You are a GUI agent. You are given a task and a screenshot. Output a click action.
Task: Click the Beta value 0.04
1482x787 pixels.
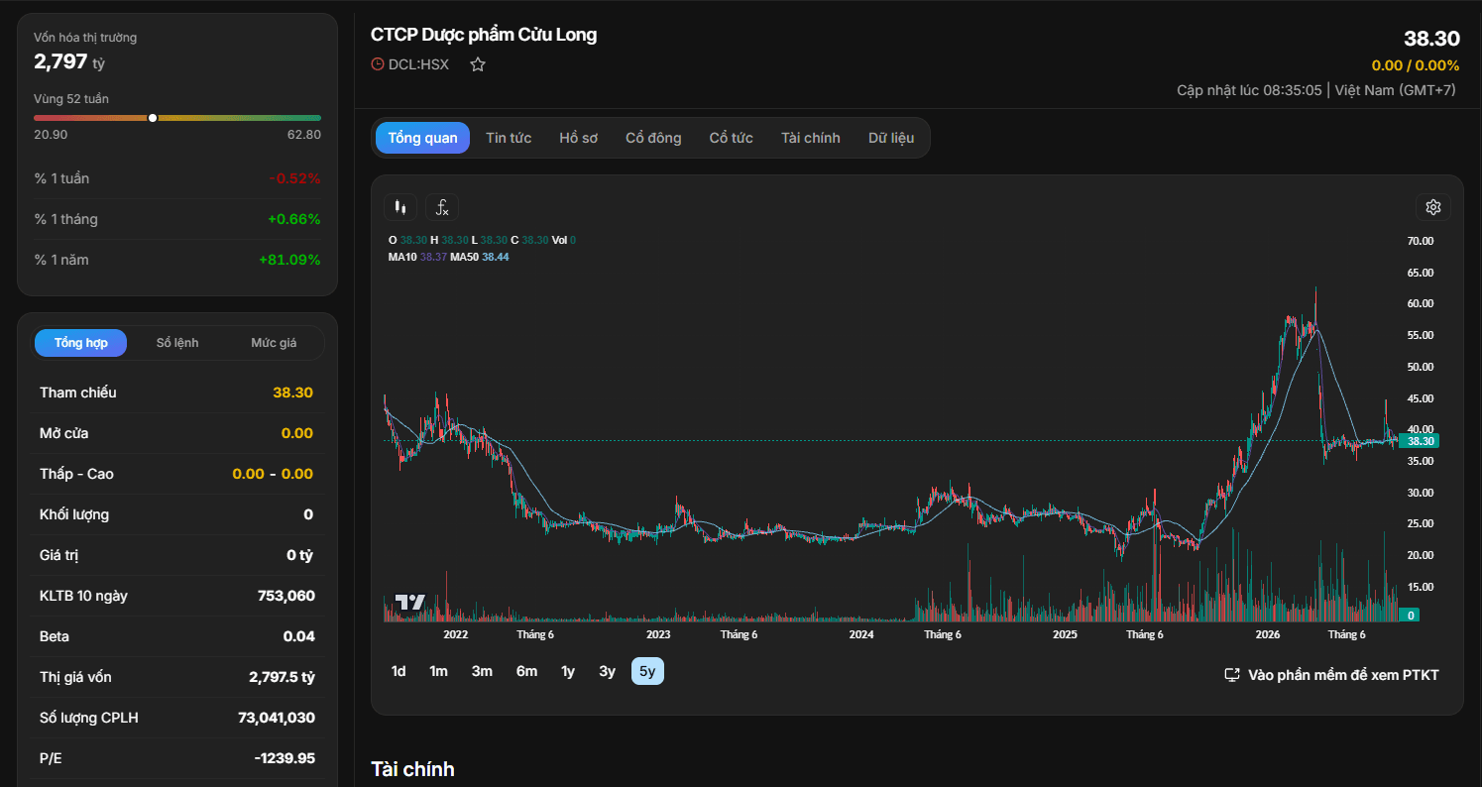pos(298,636)
